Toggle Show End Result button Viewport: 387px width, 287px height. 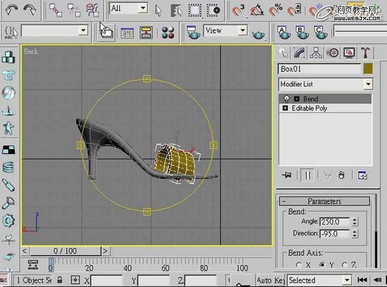(307, 175)
